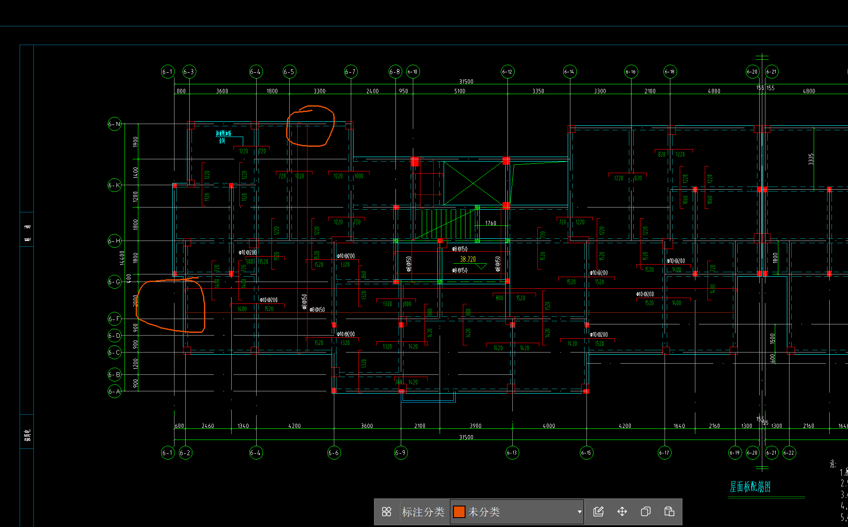Screen dimensions: 848x527
Task: Click the paste clipboard icon
Action: pos(669,511)
